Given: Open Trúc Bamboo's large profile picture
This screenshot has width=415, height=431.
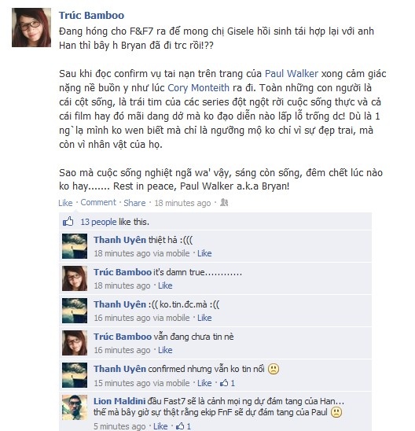Looking at the screenshot, I should coord(31,28).
